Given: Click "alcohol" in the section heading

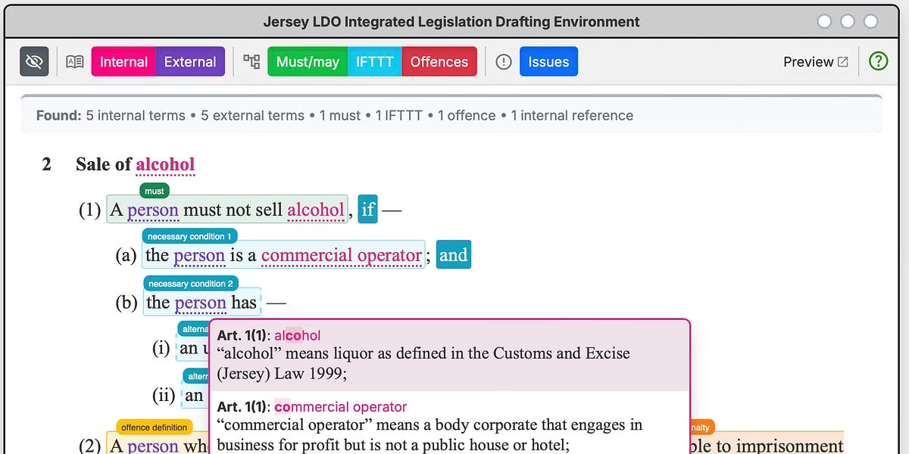Looking at the screenshot, I should pyautogui.click(x=165, y=164).
